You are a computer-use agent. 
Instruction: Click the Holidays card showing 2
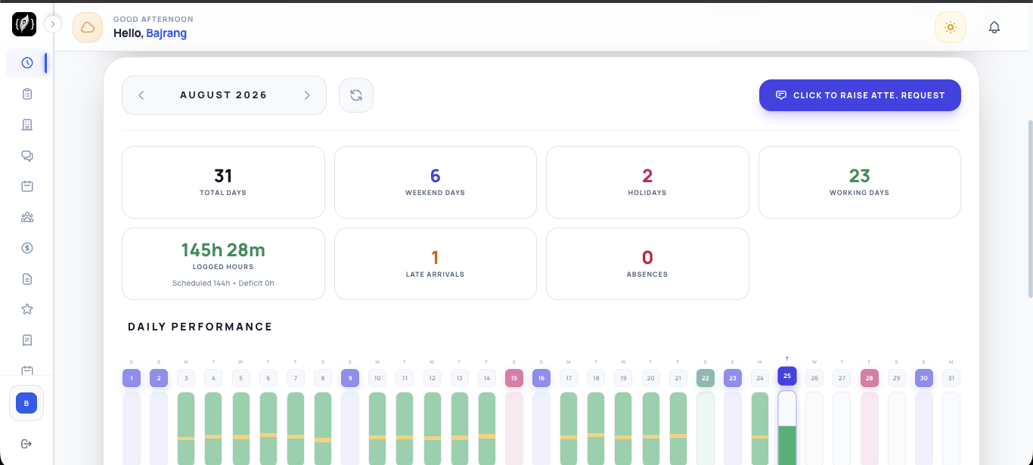coord(647,181)
